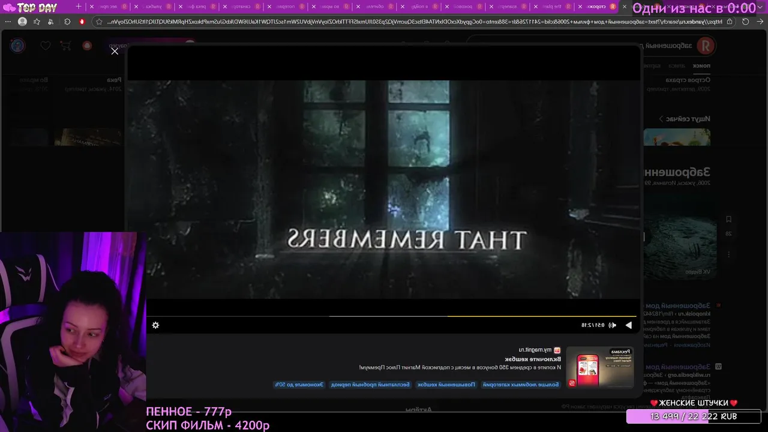Expand 'Ищут сейчас' chevron
768x432 pixels.
[x=661, y=119]
